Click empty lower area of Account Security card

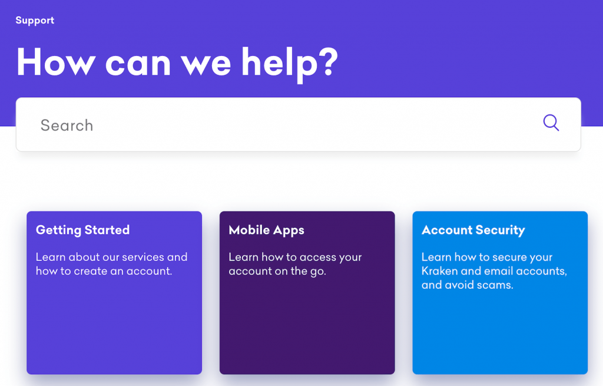[x=500, y=335]
